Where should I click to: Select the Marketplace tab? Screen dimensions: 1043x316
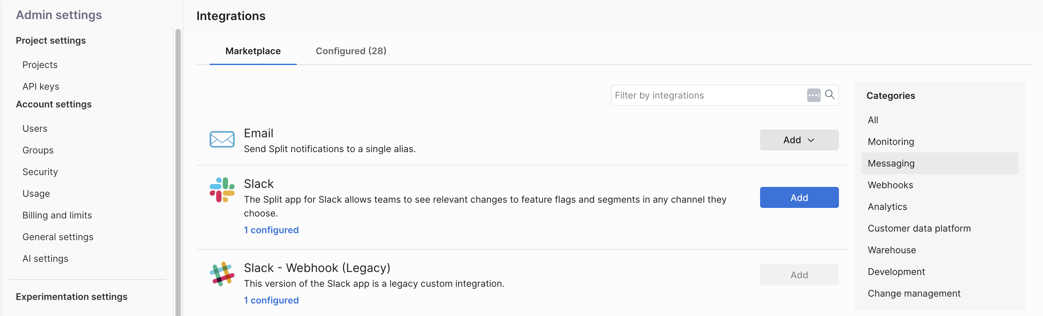[x=253, y=51]
